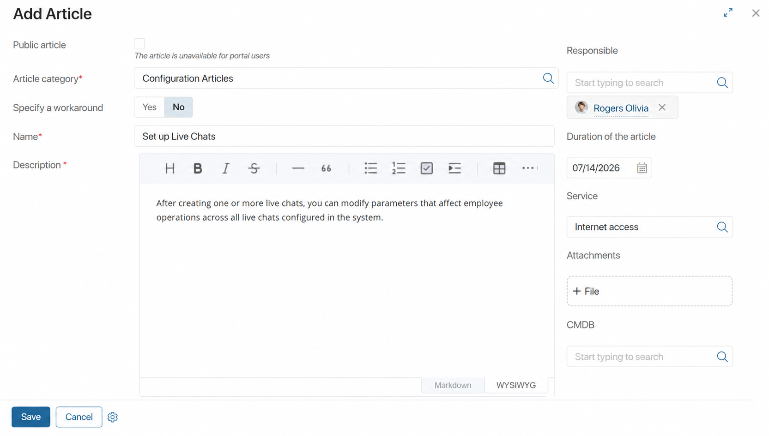The image size is (769, 436).
Task: Click the article duration date field
Action: [x=609, y=168]
